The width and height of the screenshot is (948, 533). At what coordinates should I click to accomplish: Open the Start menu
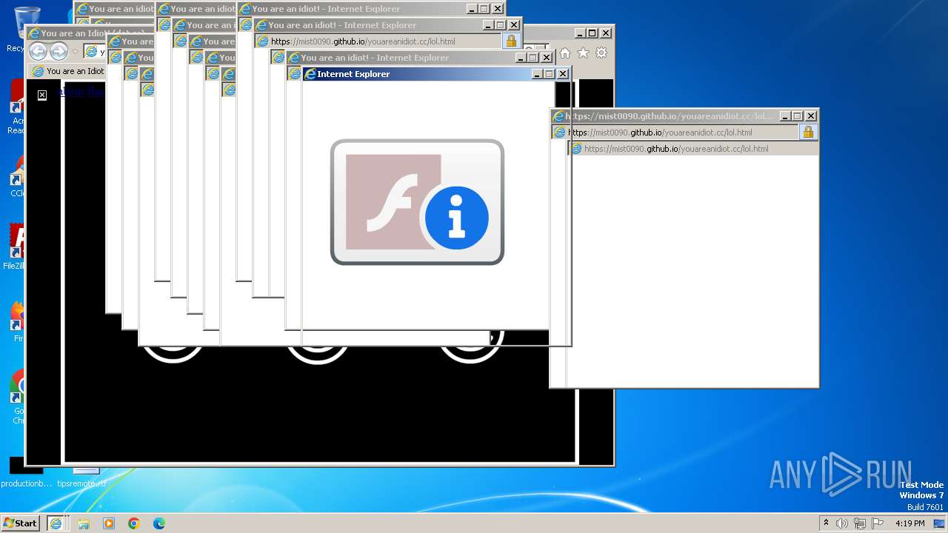[21, 523]
